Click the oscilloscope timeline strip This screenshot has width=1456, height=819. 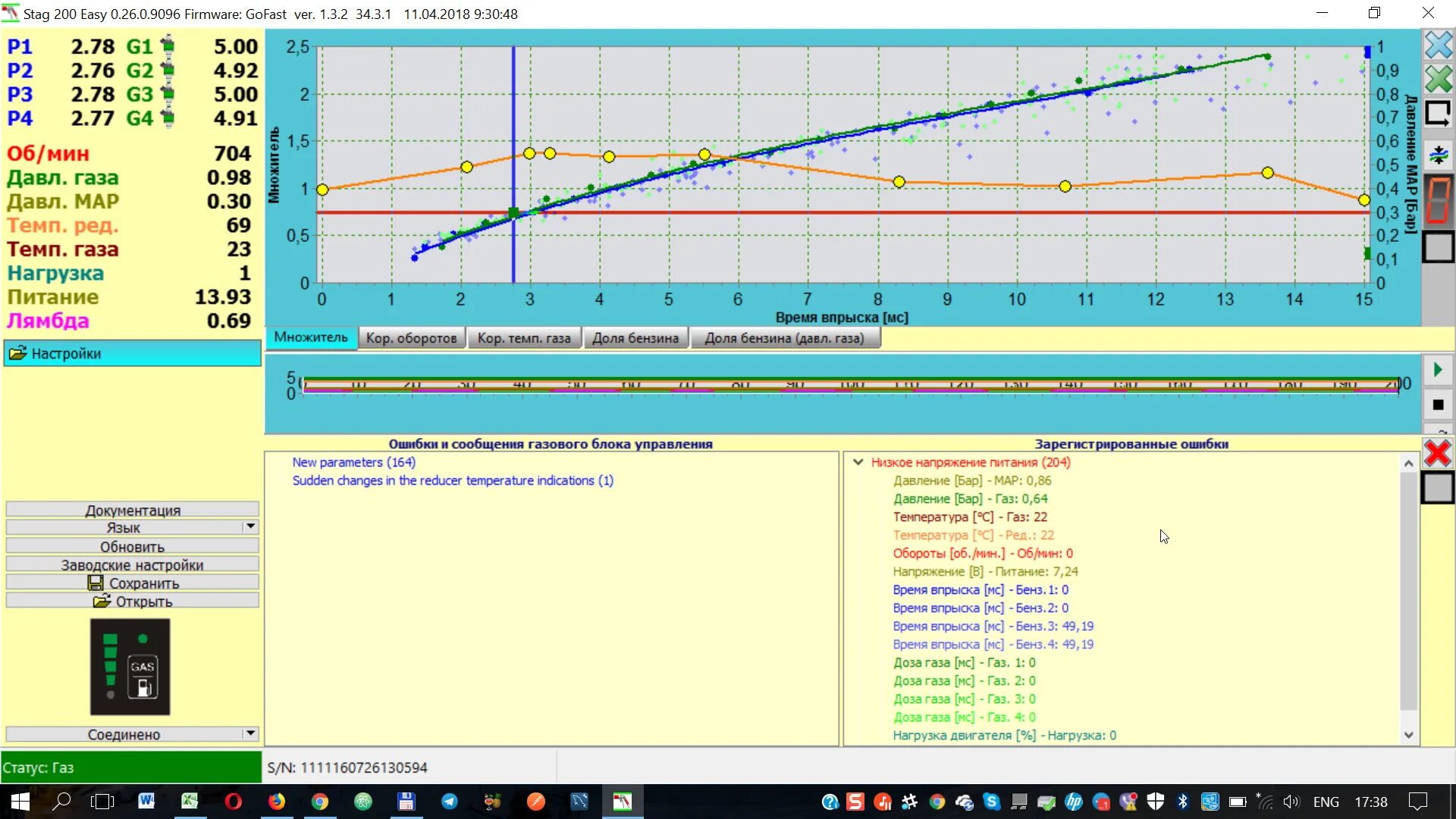pos(851,386)
